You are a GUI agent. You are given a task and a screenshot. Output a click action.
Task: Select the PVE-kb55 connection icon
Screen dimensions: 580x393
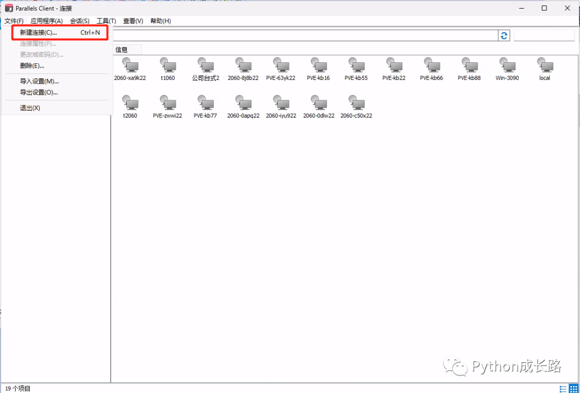pos(356,64)
